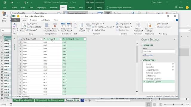The image size is (191, 107).
Task: Click the Query Editor help icon
Action: pos(177,20)
